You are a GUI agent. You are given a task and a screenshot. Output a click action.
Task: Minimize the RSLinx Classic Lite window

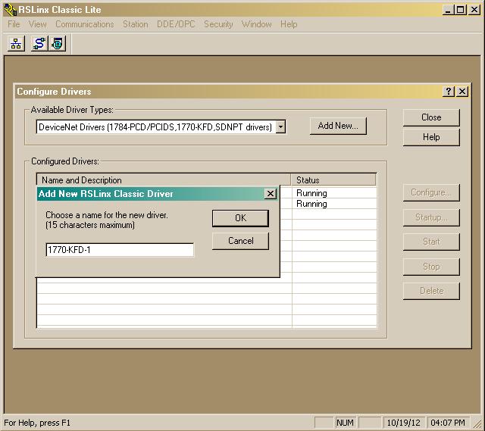point(448,10)
